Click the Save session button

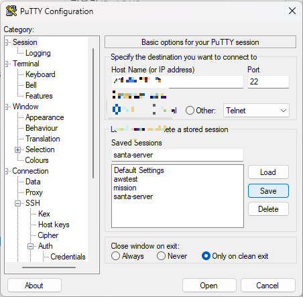point(268,191)
